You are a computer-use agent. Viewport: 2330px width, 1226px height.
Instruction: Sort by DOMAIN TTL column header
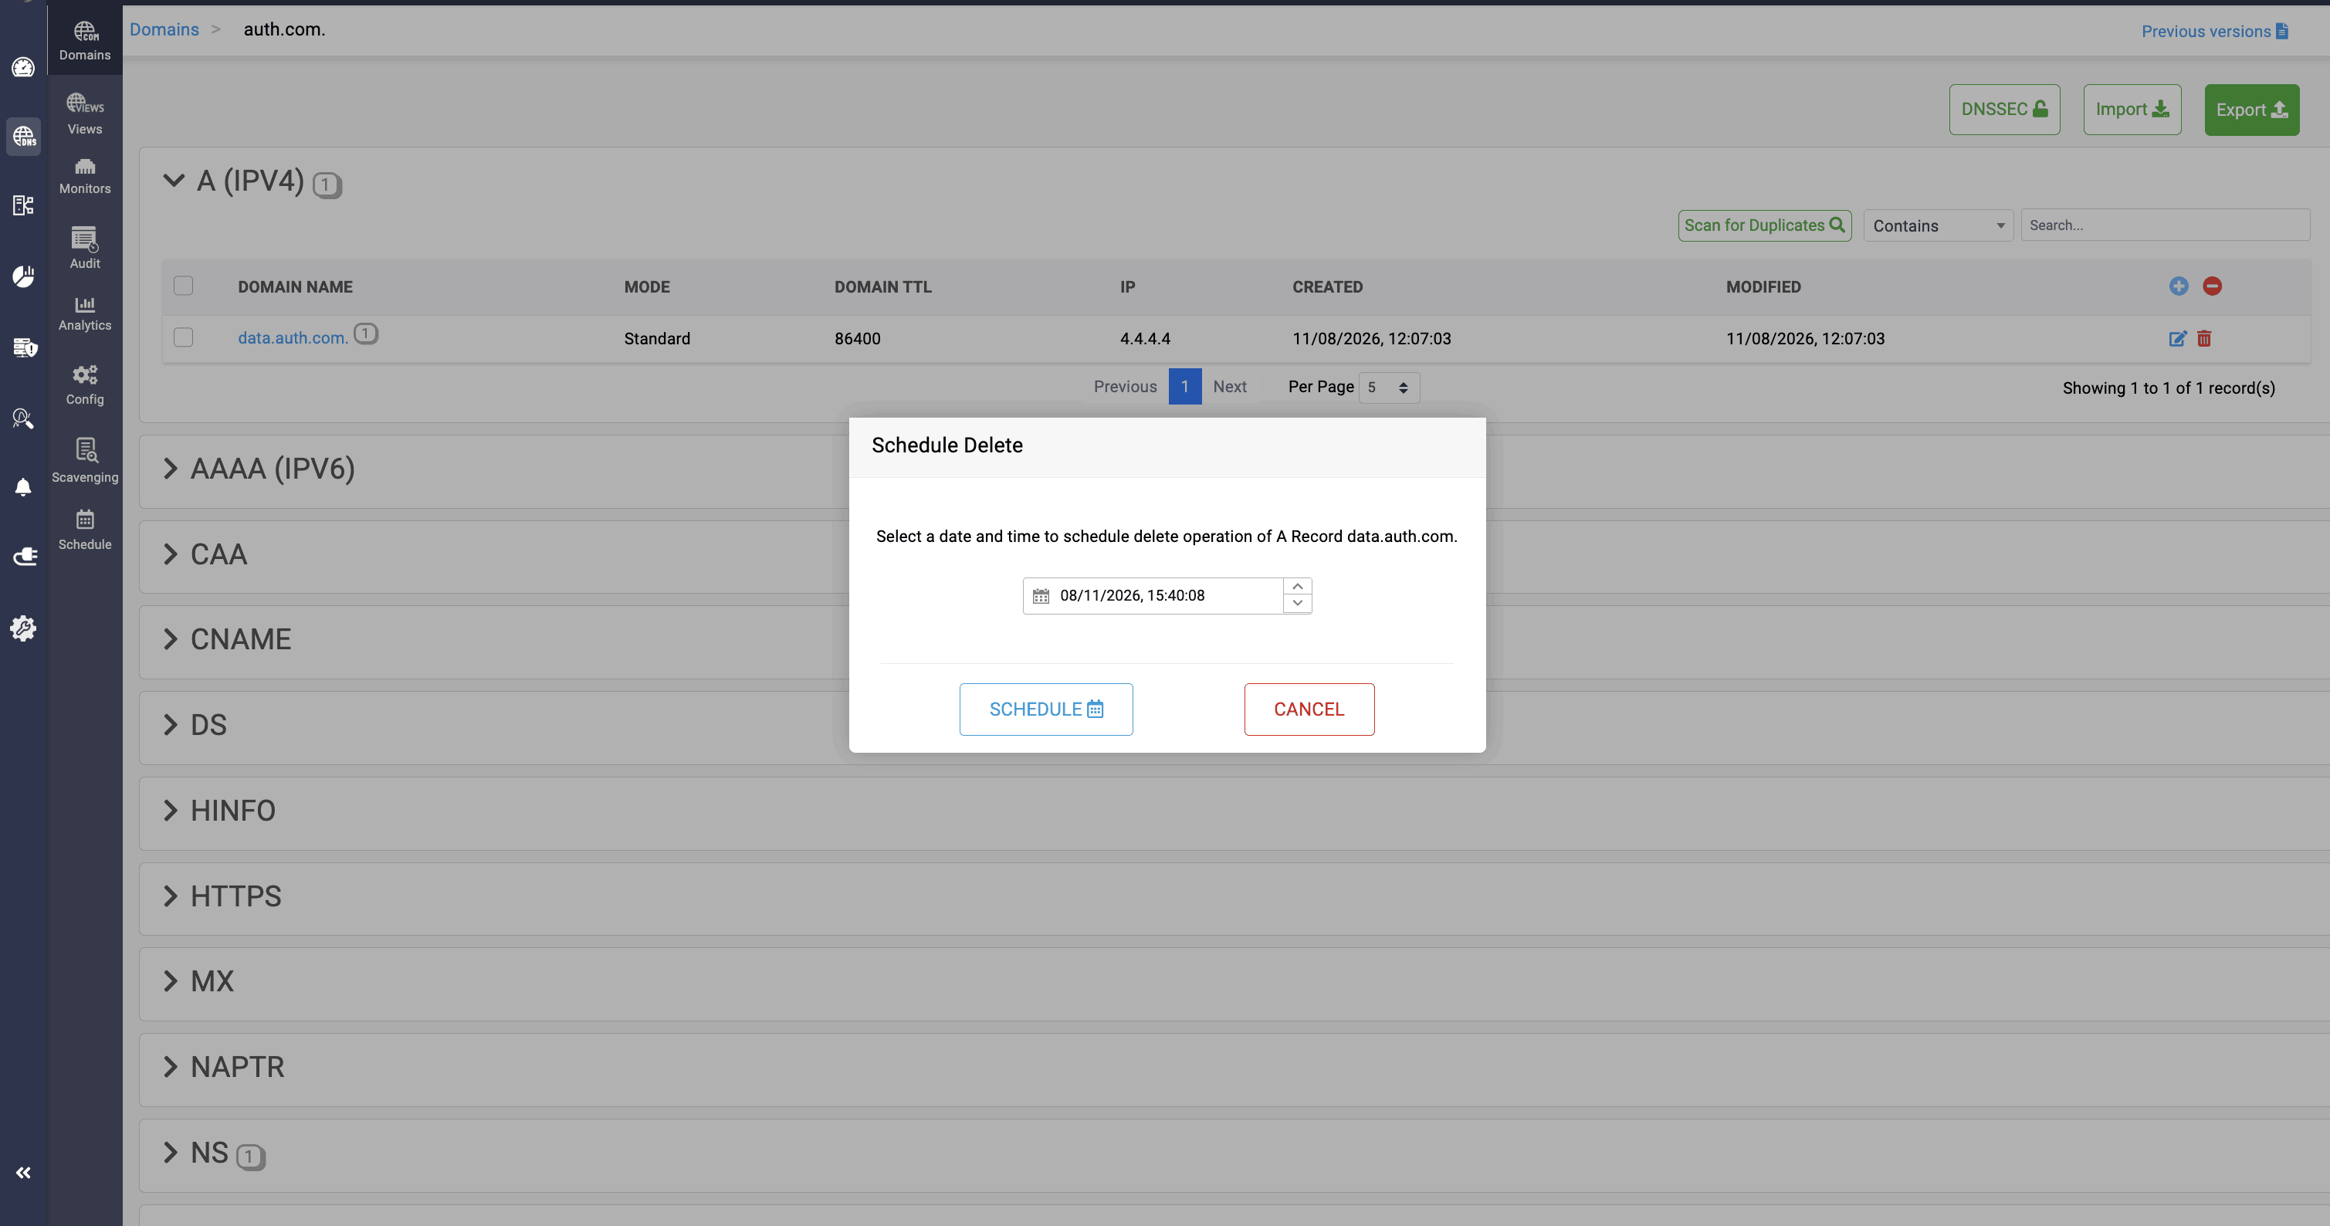882,287
